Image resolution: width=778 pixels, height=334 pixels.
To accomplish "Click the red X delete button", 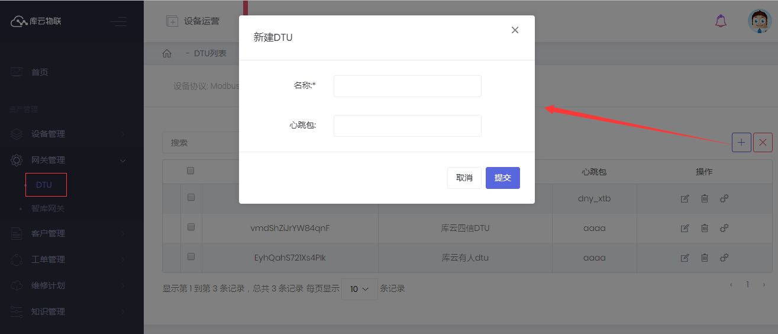I will tap(763, 142).
